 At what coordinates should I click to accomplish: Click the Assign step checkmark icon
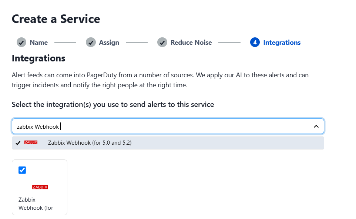[91, 43]
